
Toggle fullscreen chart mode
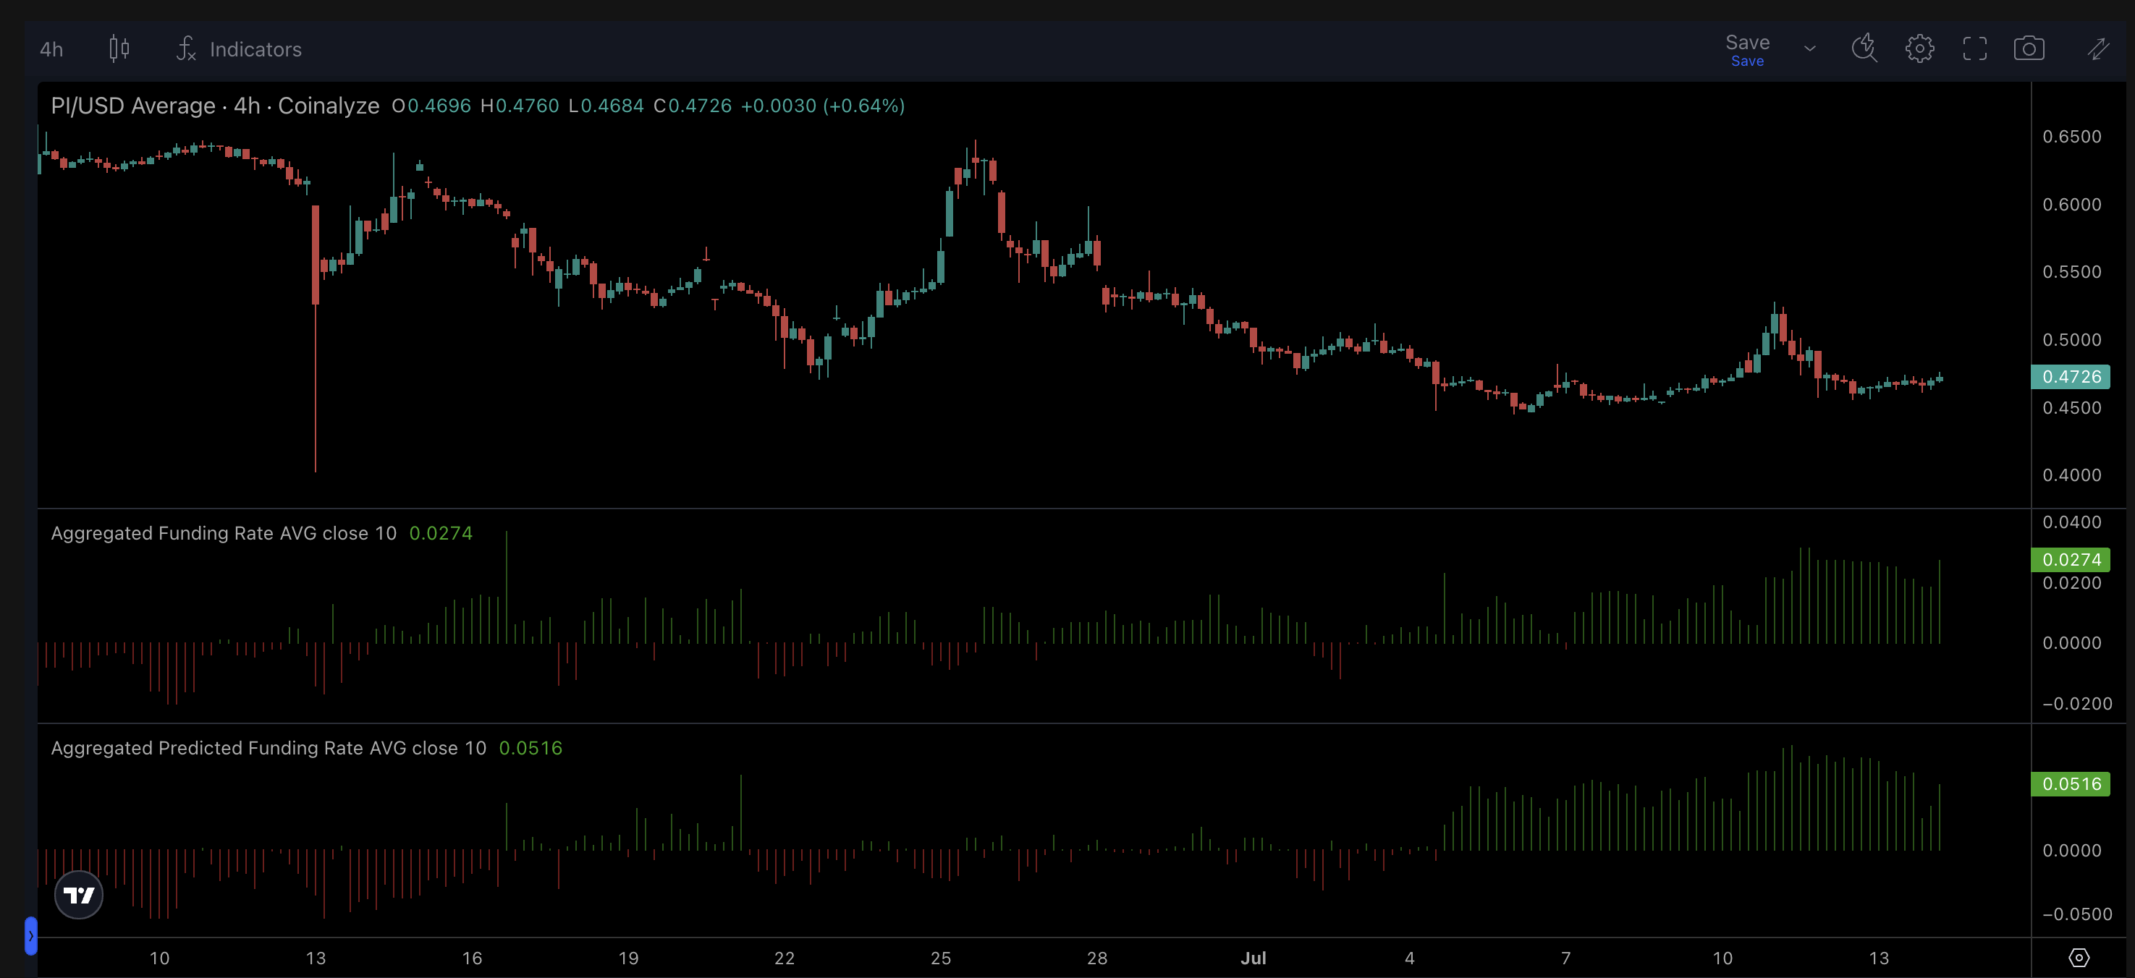(1974, 49)
